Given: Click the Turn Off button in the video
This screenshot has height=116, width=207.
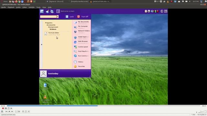Looking at the screenshot, I should (x=83, y=16).
